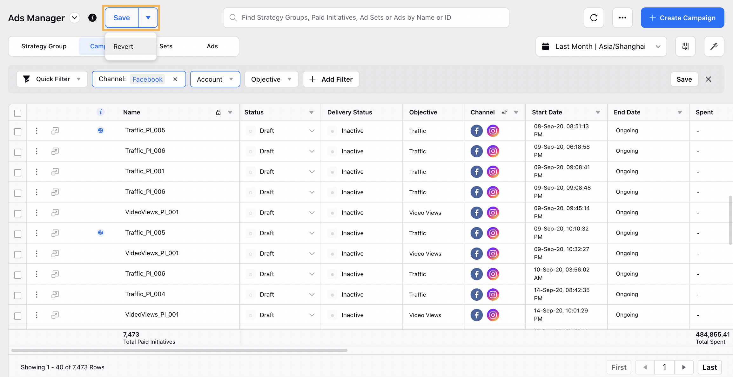The height and width of the screenshot is (377, 733).
Task: Check the 14-Sep-20 VideoViews_PI_001 row checkbox
Action: [18, 316]
